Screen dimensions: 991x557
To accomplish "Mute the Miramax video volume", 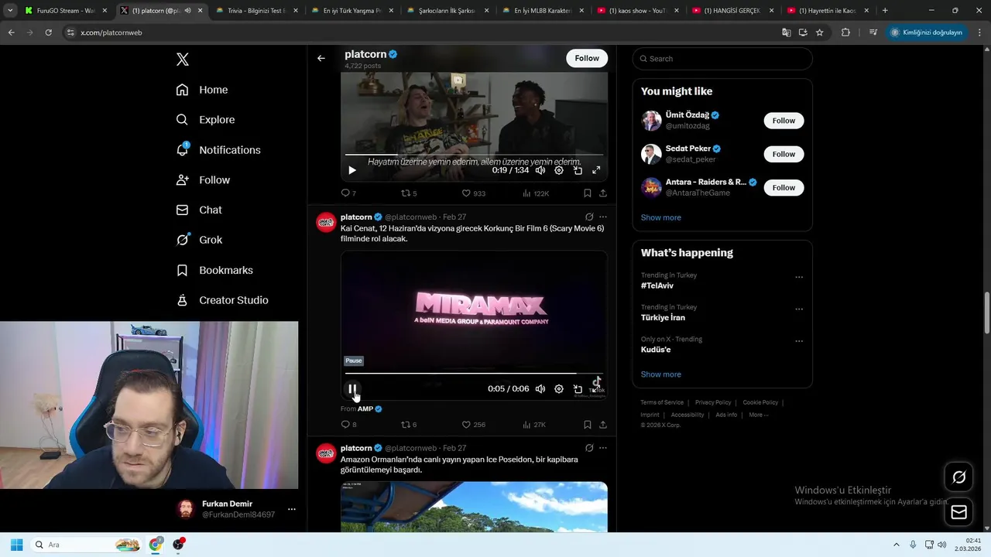I will pos(540,389).
